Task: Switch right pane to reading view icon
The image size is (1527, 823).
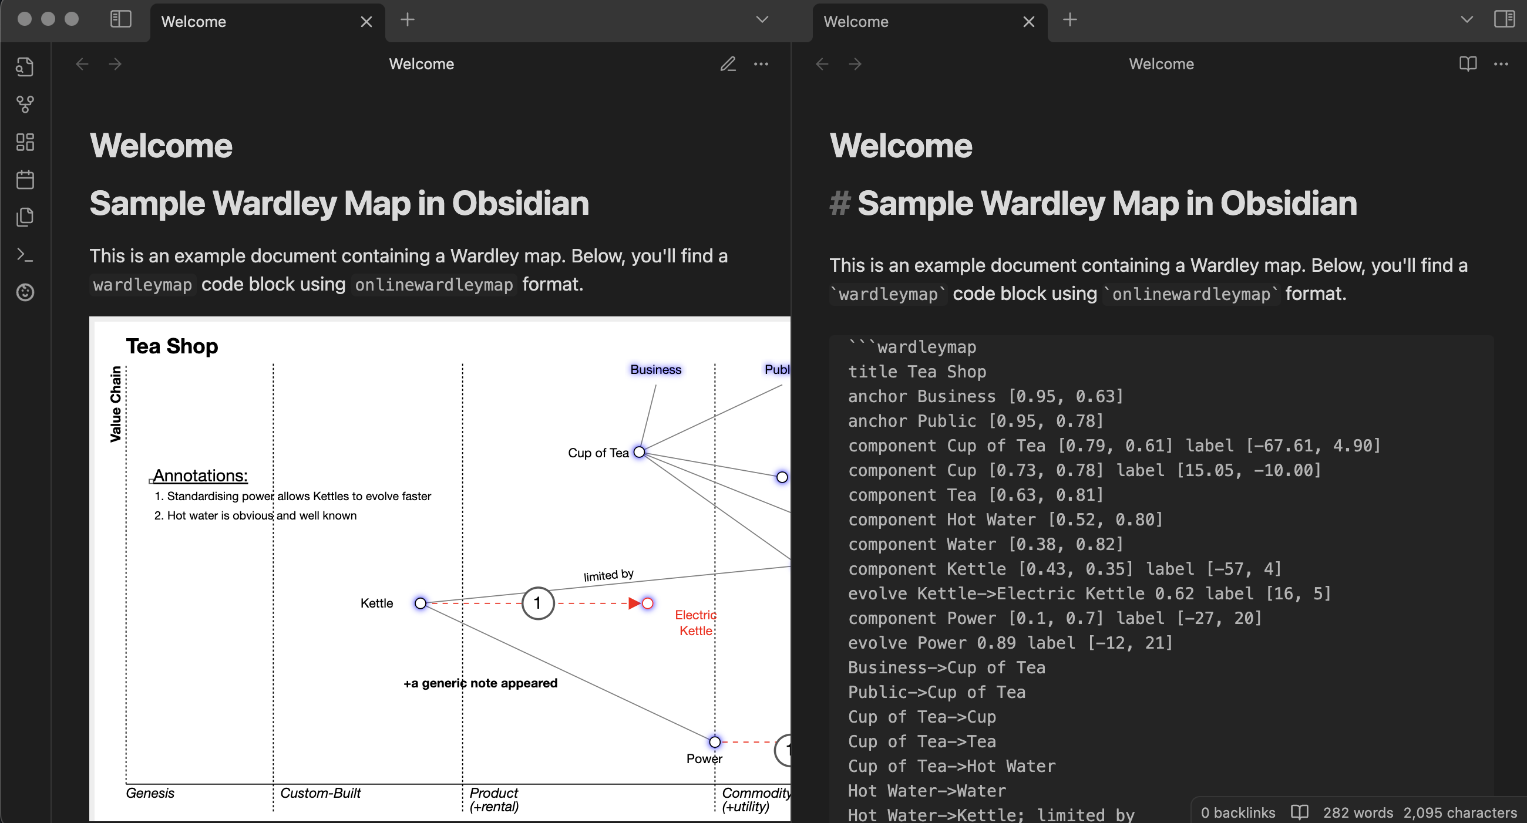Action: click(x=1468, y=64)
